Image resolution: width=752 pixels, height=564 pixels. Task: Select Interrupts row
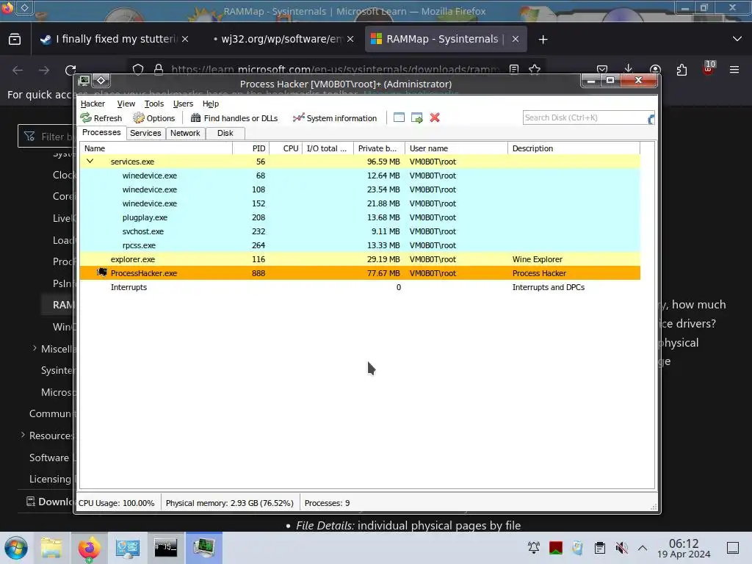click(360, 287)
